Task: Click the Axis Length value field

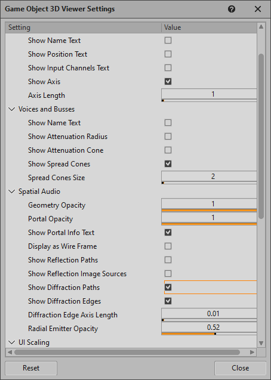Action: (209, 94)
